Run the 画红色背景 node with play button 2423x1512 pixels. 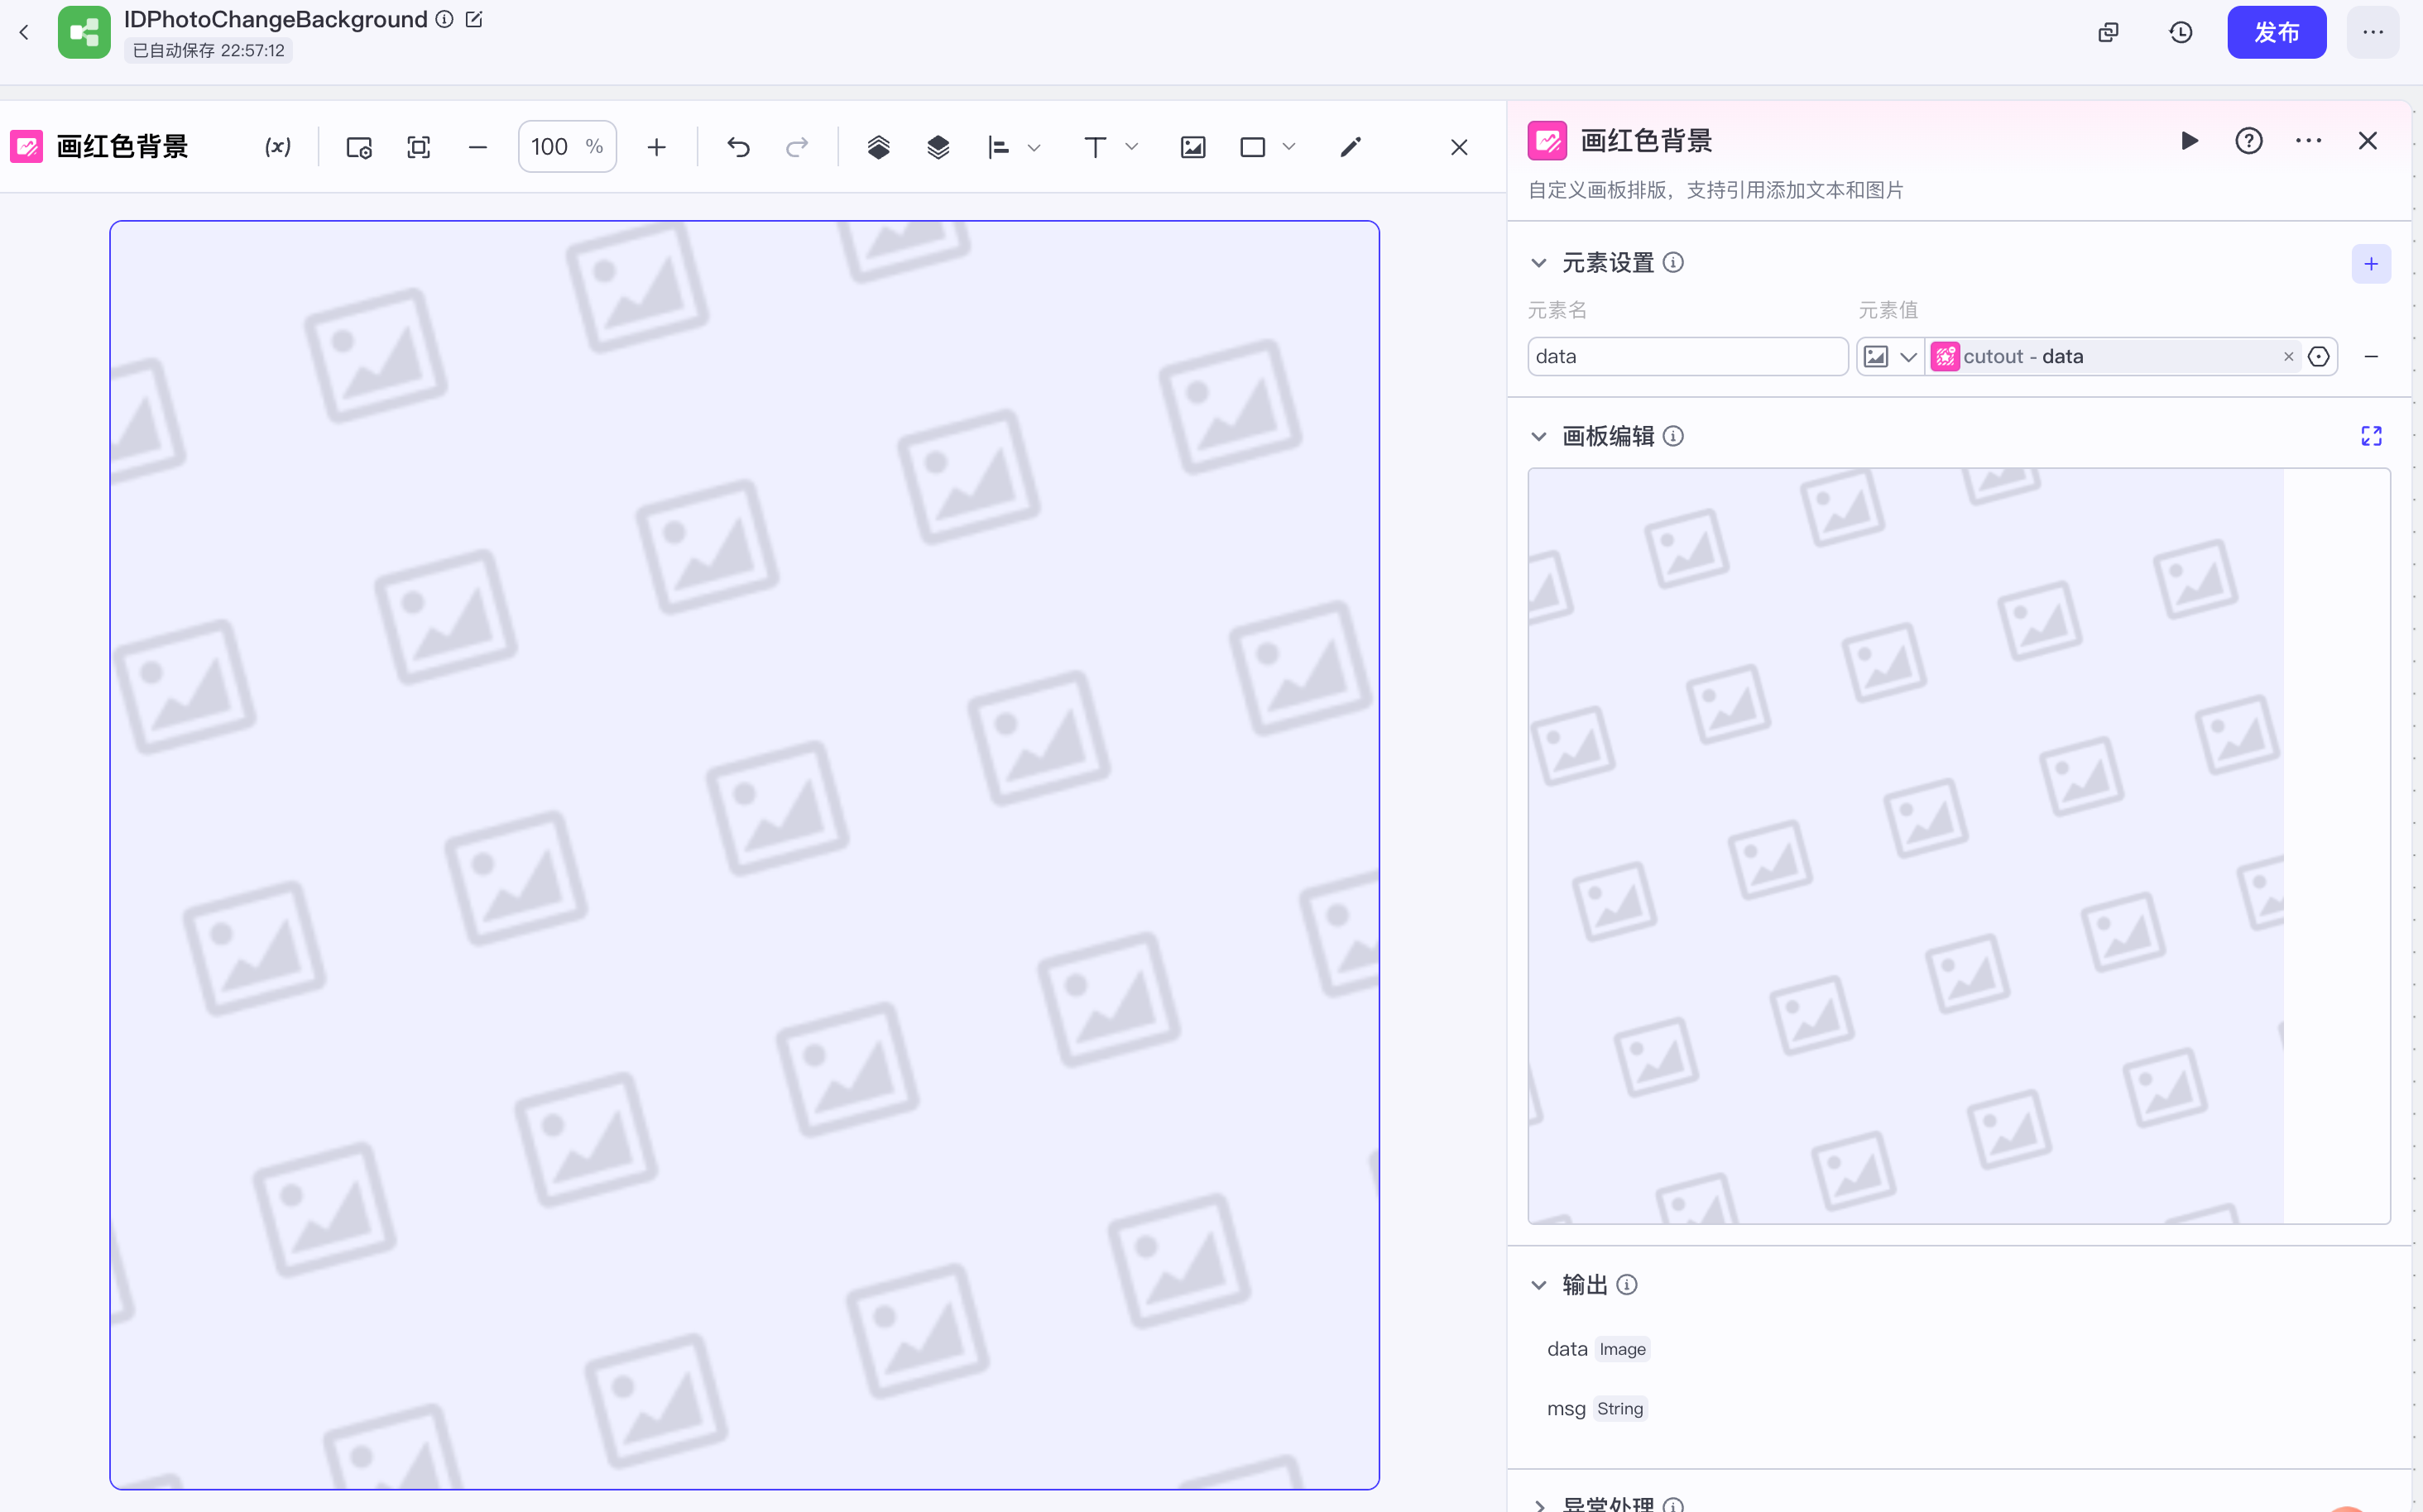click(2189, 141)
